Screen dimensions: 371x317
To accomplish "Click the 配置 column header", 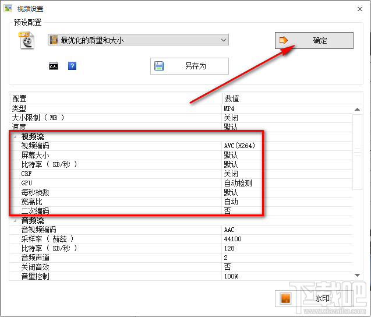I will [x=116, y=98].
